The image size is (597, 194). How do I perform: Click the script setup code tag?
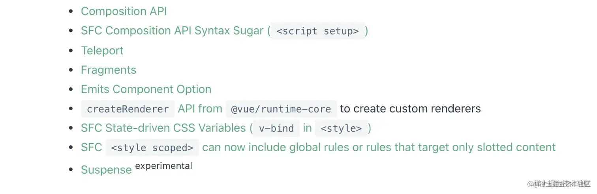click(x=317, y=31)
